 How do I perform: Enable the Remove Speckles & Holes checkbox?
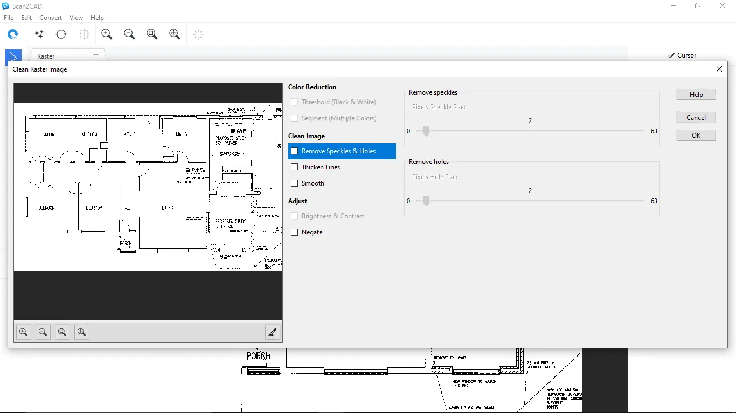295,151
